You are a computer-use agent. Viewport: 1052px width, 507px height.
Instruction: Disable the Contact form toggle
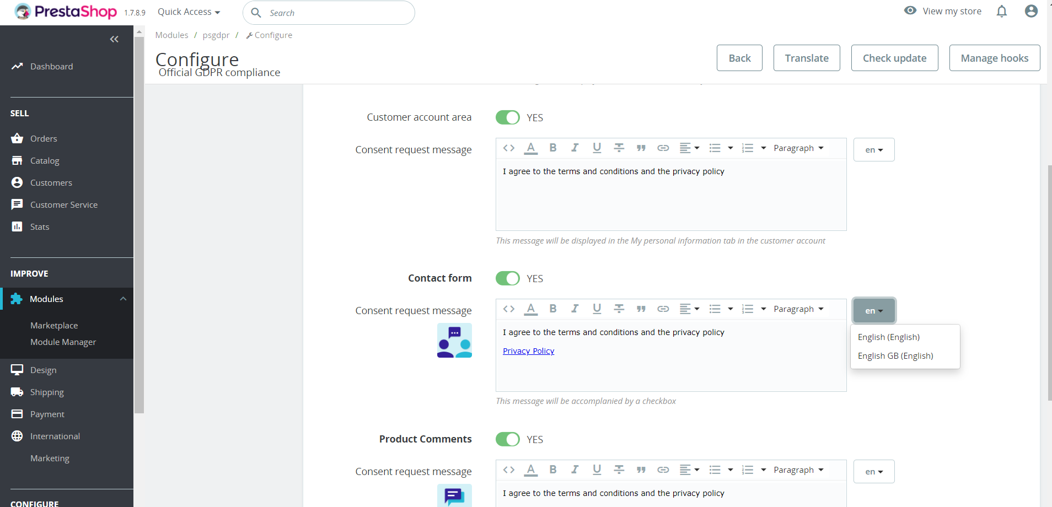(508, 278)
